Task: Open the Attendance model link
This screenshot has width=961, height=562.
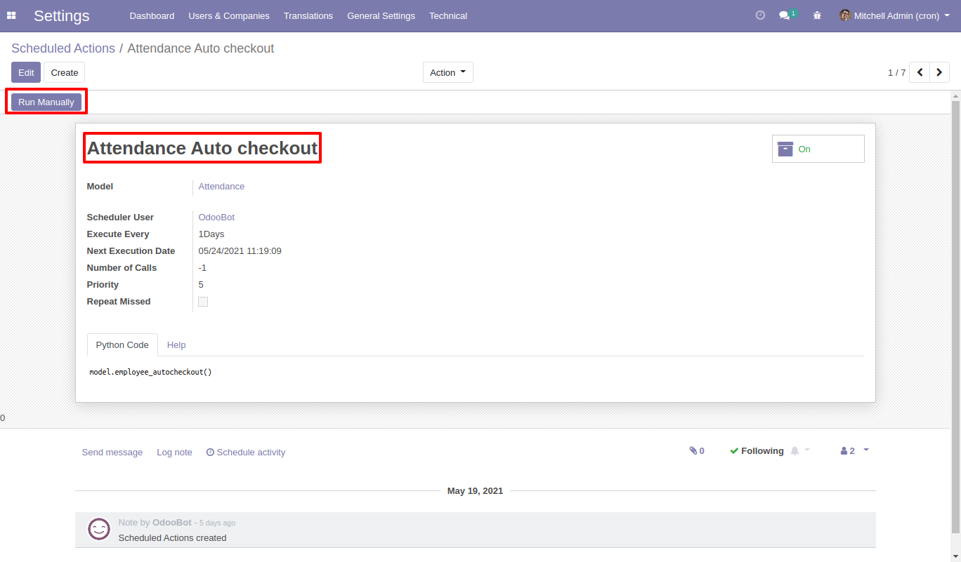Action: [221, 187]
